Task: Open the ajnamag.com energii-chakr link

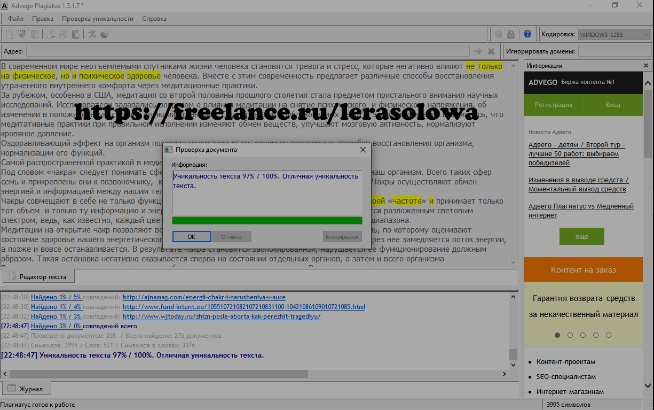Action: (x=204, y=297)
